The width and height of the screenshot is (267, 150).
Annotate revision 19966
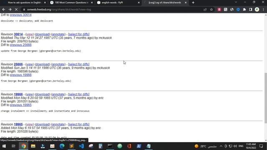58,94
